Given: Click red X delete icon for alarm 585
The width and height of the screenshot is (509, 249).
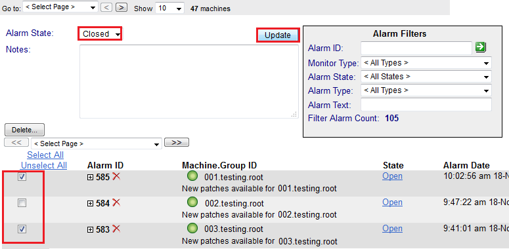Looking at the screenshot, I should (x=116, y=176).
